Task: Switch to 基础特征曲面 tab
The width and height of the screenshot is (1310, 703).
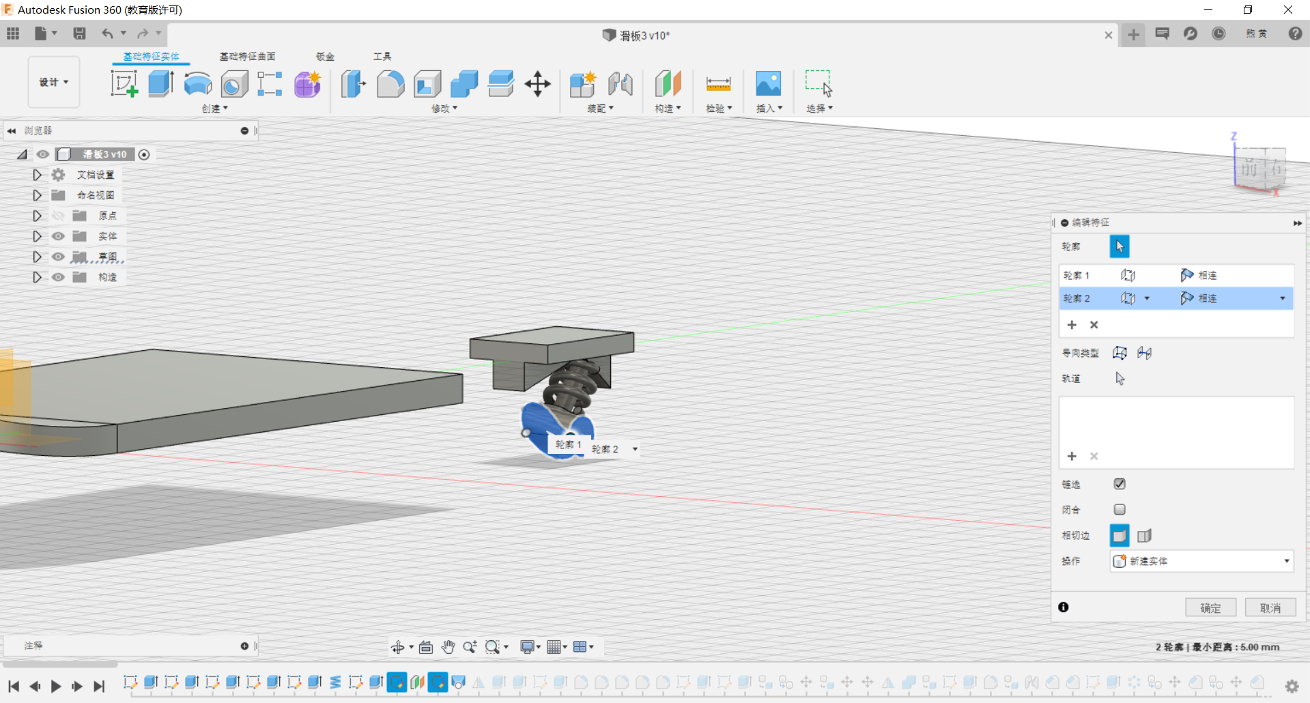Action: pos(247,56)
